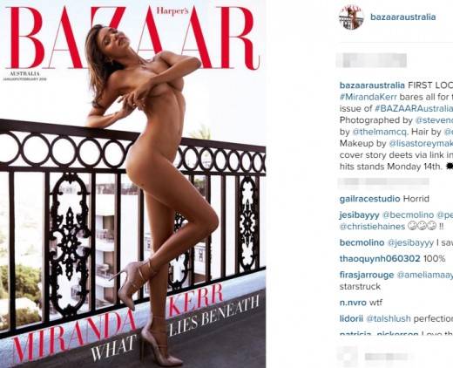Open commenter jesibayyy's profile
Viewport: 453px width, 368px height.
359,215
